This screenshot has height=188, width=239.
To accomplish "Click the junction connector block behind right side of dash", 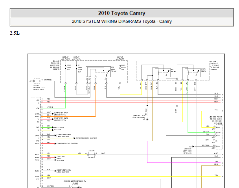I will [219, 137].
